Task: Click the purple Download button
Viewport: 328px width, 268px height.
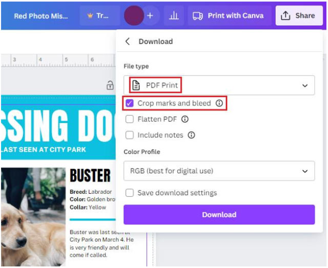Action: click(219, 215)
